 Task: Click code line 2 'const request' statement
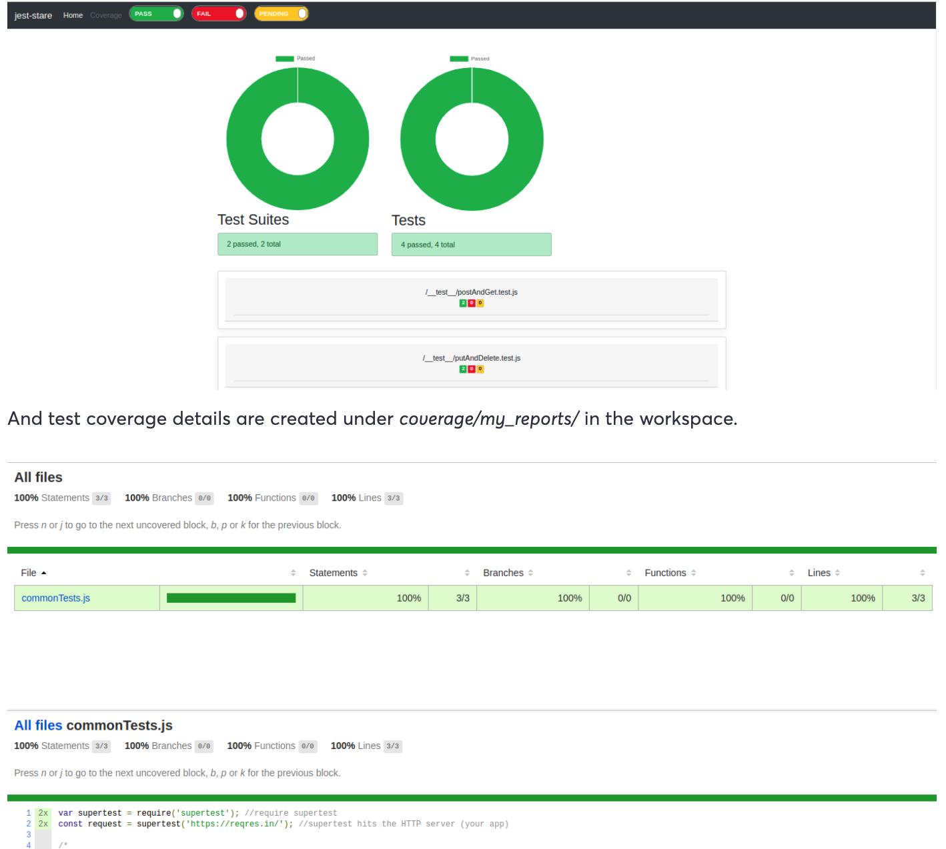pyautogui.click(x=283, y=824)
